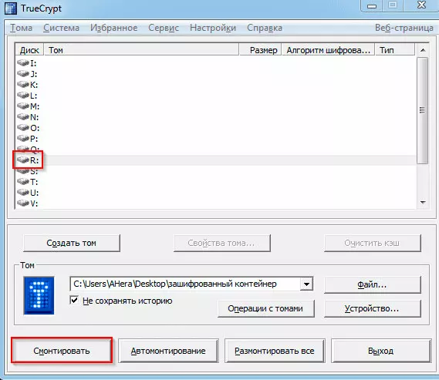Image resolution: width=439 pixels, height=380 pixels.
Task: Click TrueCrypt title bar app icon
Action: pyautogui.click(x=11, y=8)
